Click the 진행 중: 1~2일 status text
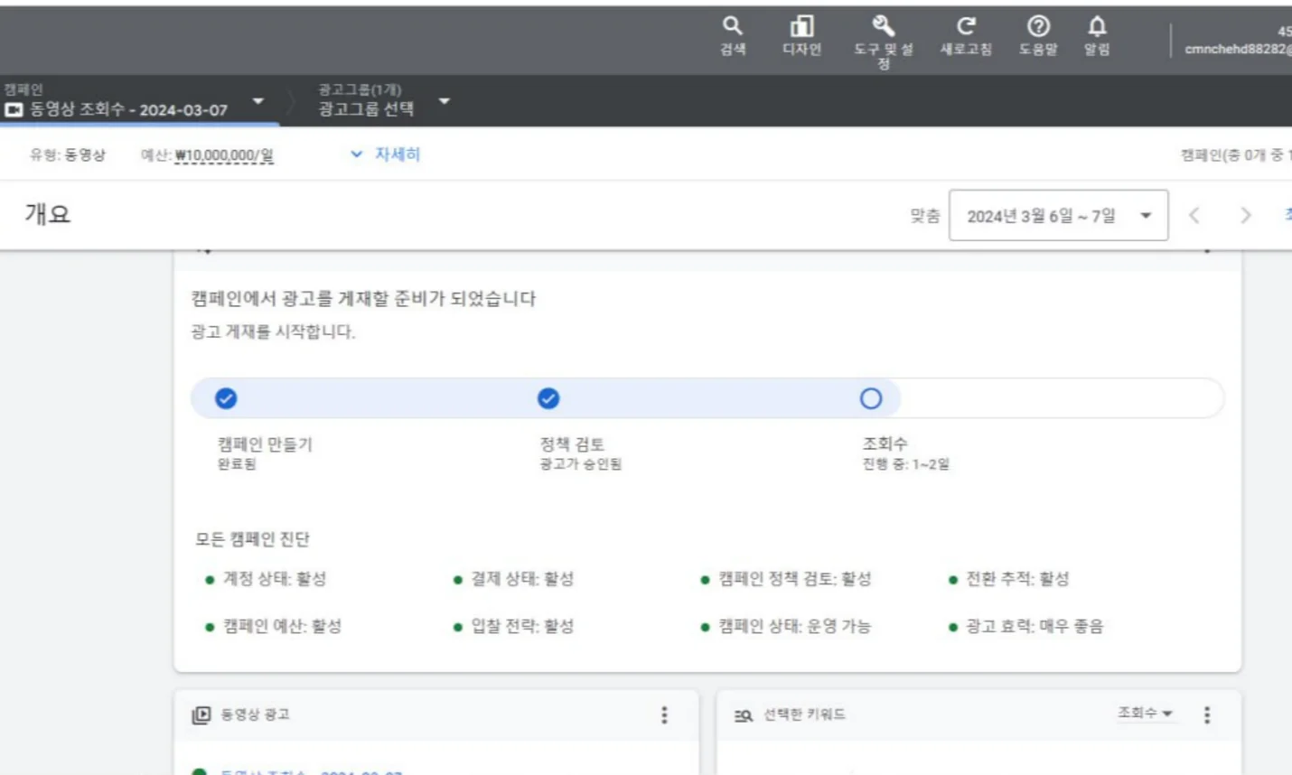The width and height of the screenshot is (1292, 775). pyautogui.click(x=905, y=464)
